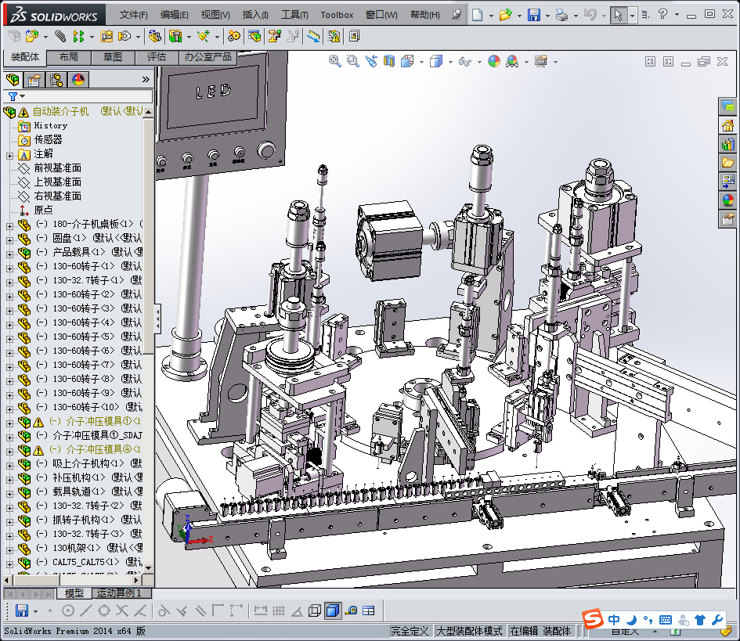Toggle shaded with edges display button

333,610
